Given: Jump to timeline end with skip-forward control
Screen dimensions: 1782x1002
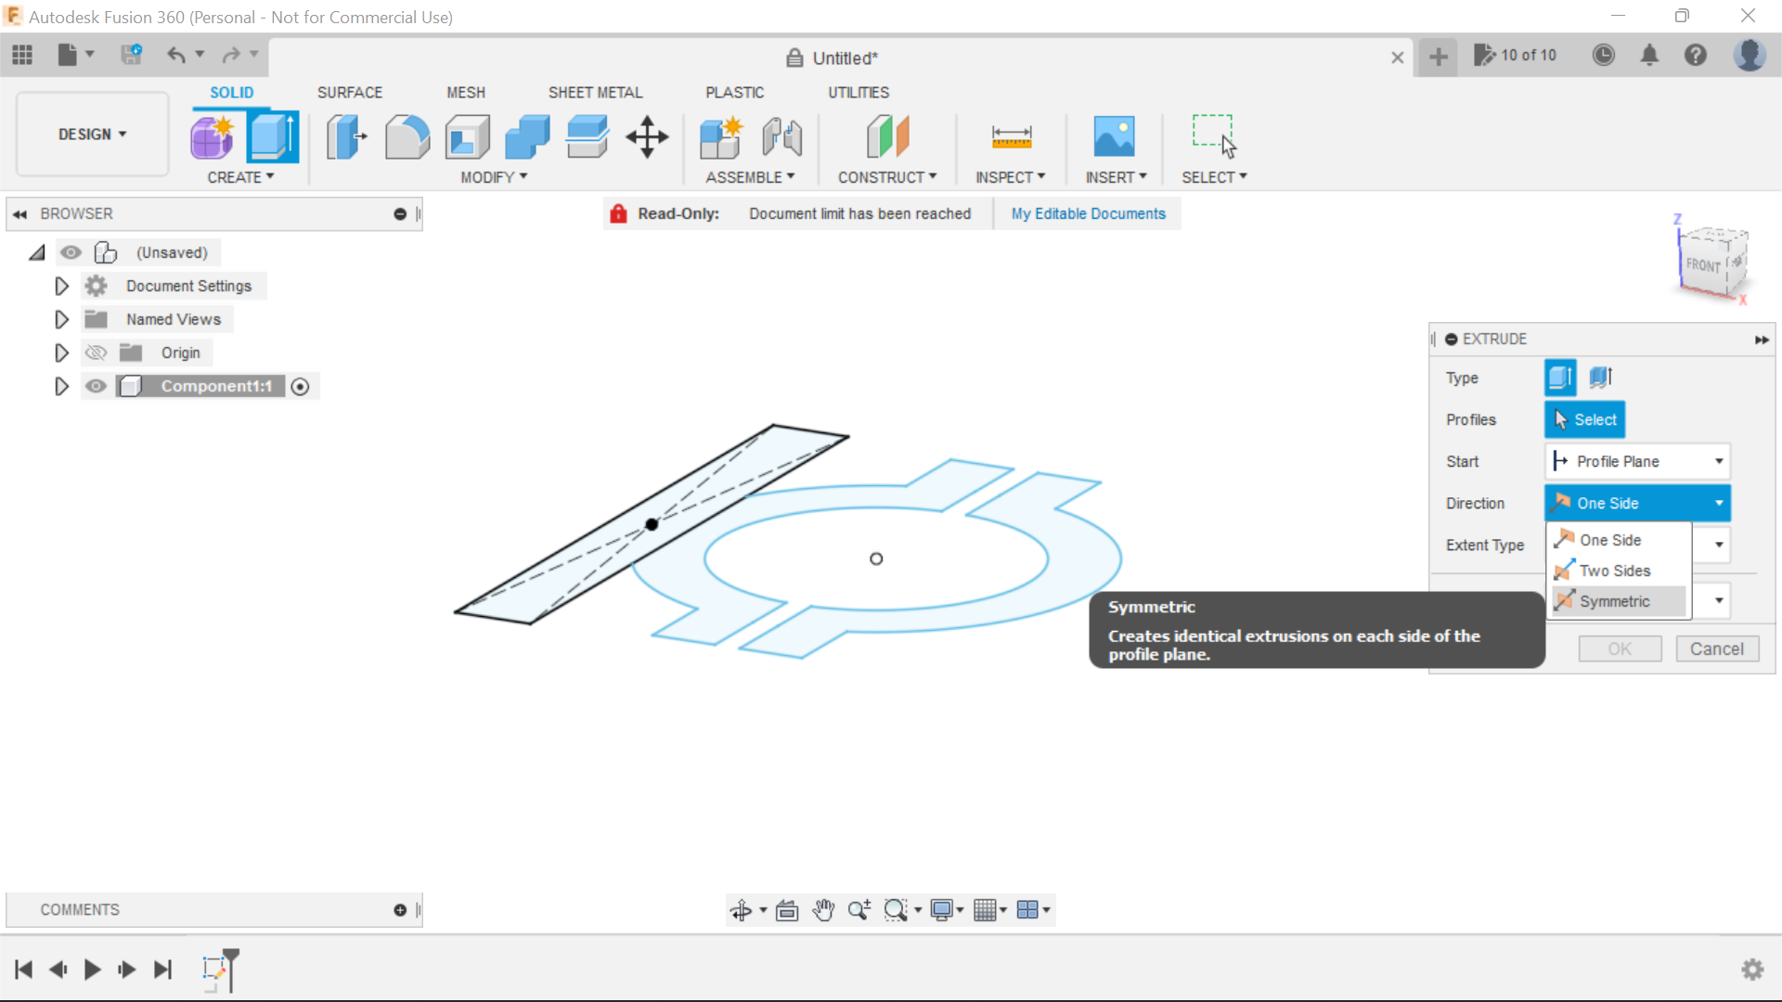Looking at the screenshot, I should (163, 970).
